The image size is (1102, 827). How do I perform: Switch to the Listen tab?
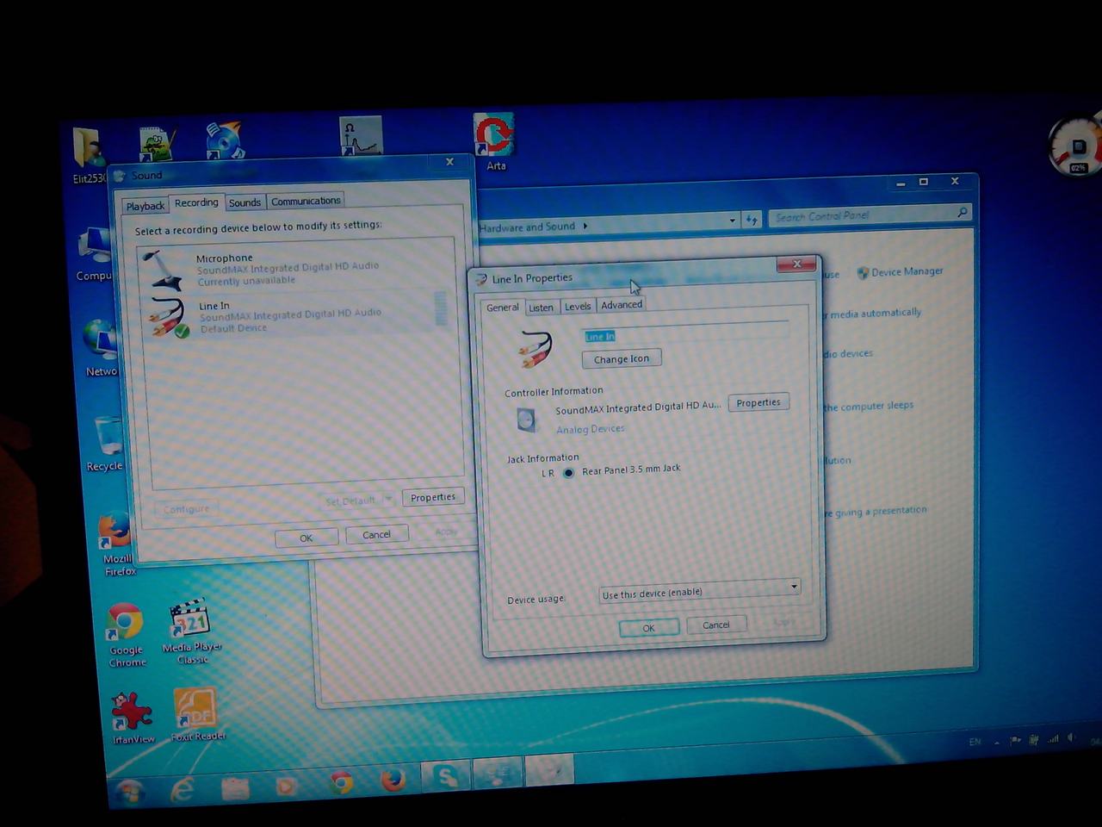pyautogui.click(x=542, y=308)
